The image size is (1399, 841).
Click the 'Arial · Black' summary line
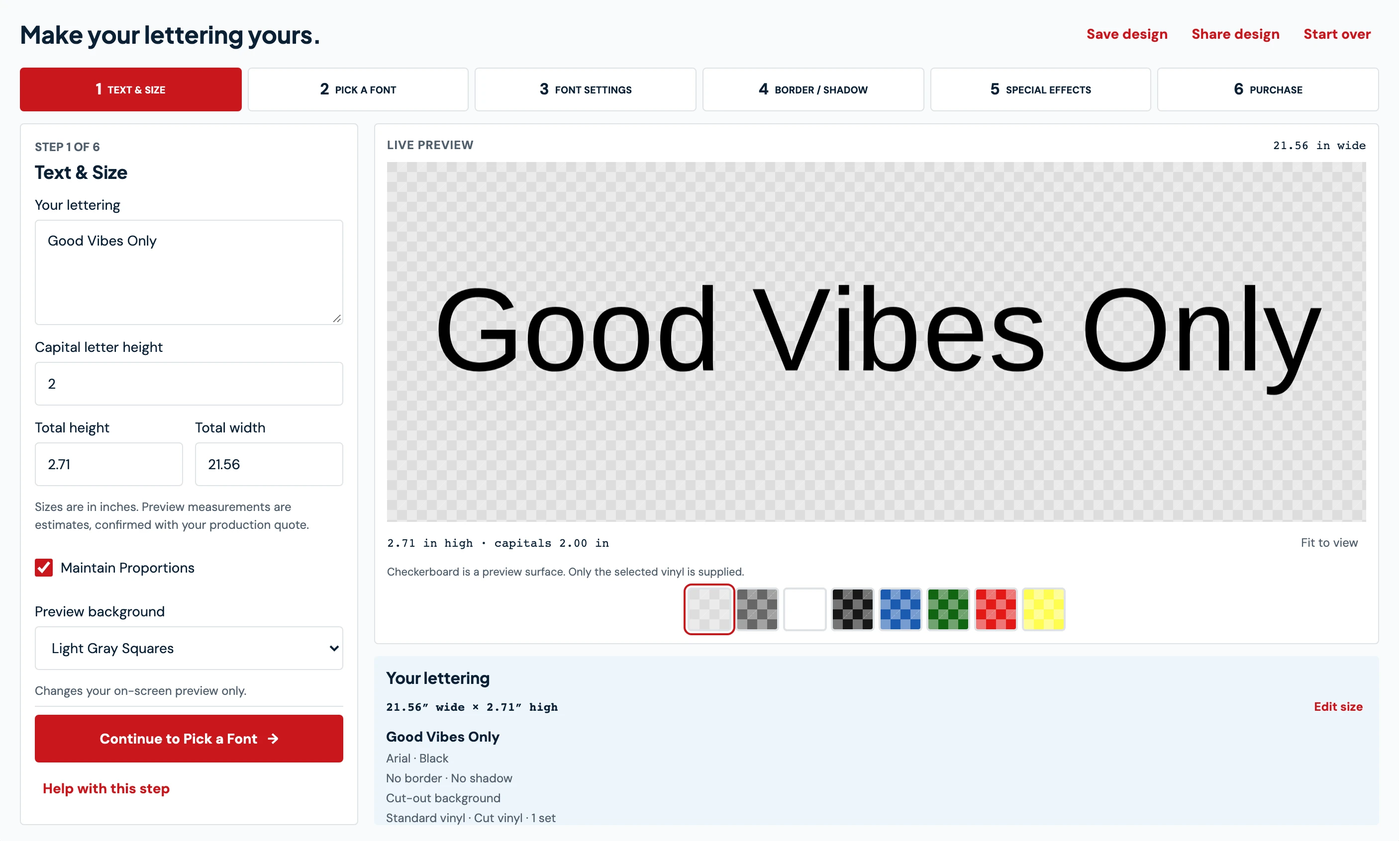(x=417, y=758)
